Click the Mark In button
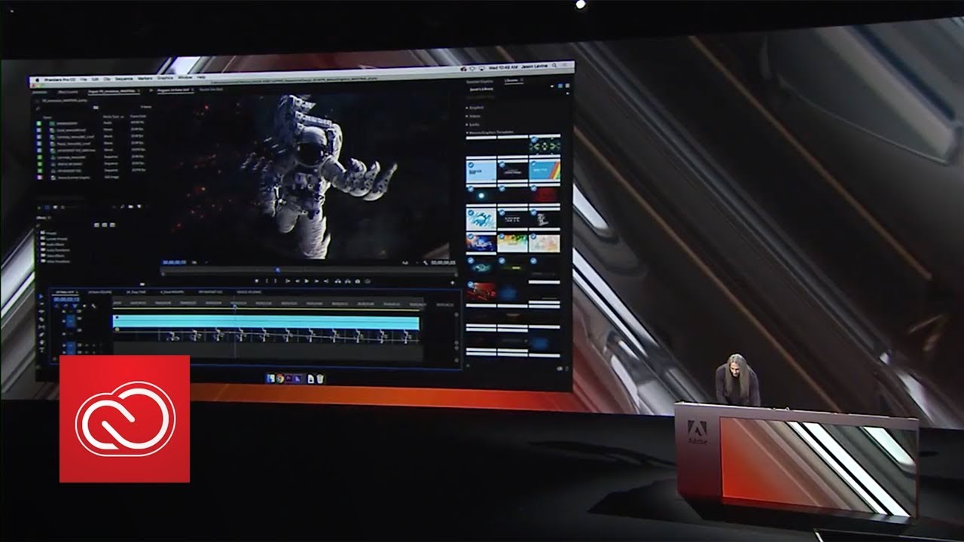Viewport: 964px width, 542px height. (267, 281)
